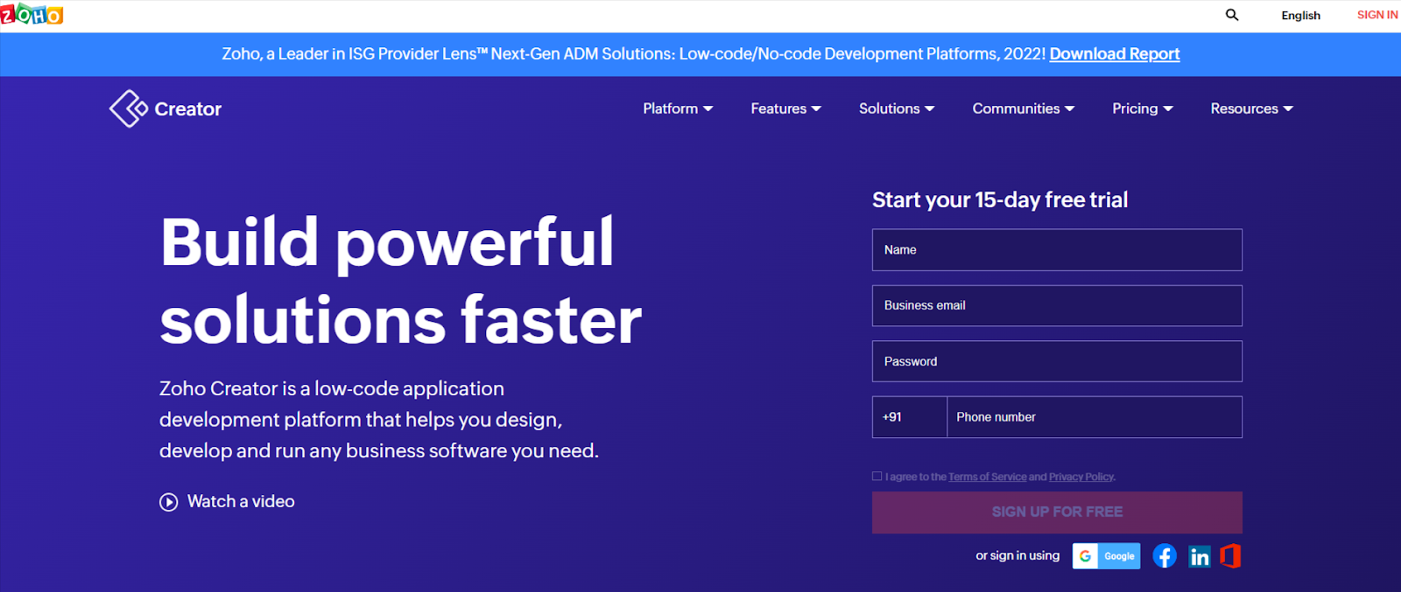Click the 'Build powerful solutions faster' headline
This screenshot has height=592, width=1401.
(x=400, y=282)
